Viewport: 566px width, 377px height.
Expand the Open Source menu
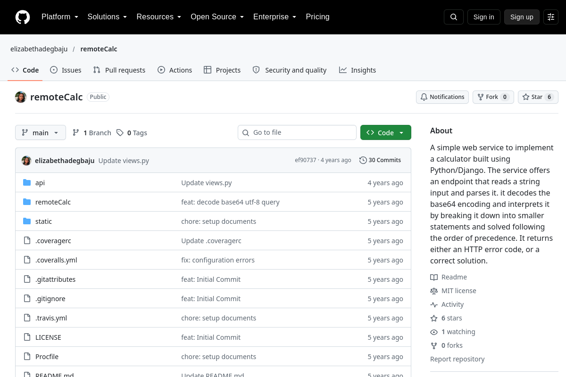(x=217, y=17)
